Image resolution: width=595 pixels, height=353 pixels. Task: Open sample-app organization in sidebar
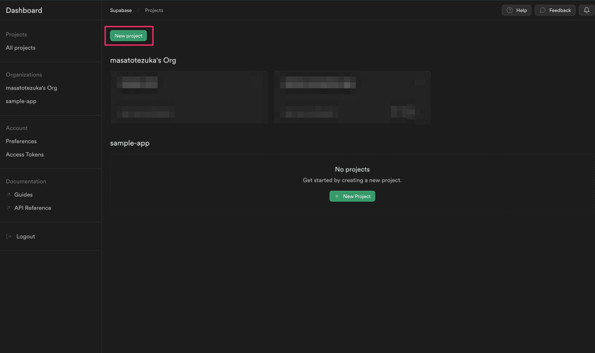point(21,102)
